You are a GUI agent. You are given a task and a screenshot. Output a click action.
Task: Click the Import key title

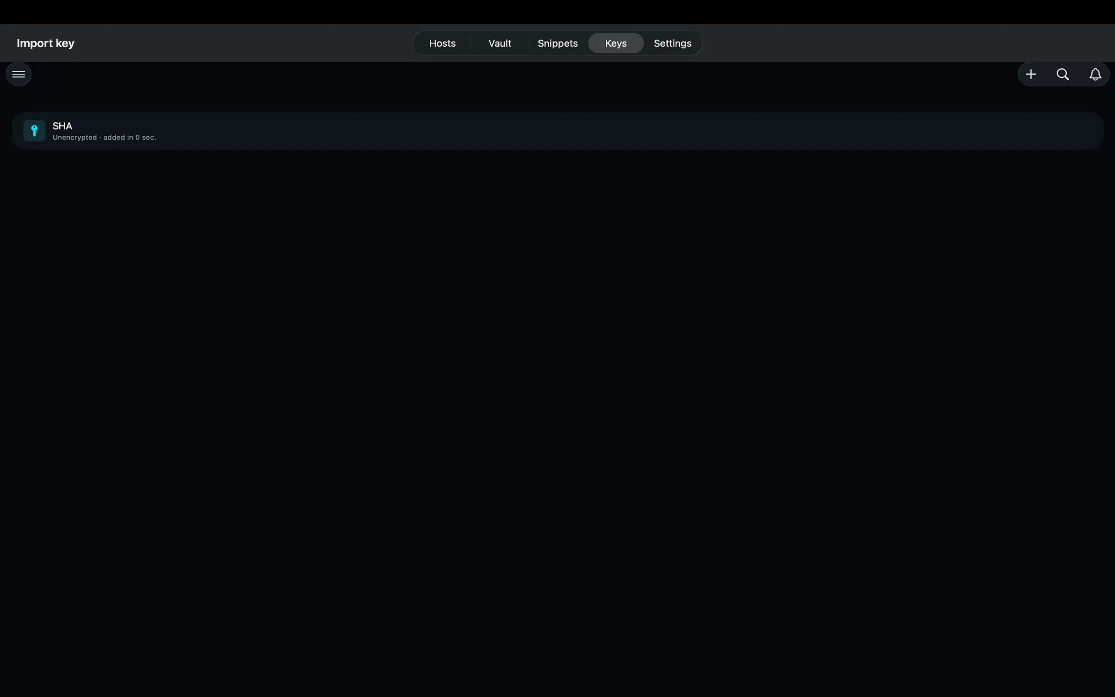click(46, 43)
